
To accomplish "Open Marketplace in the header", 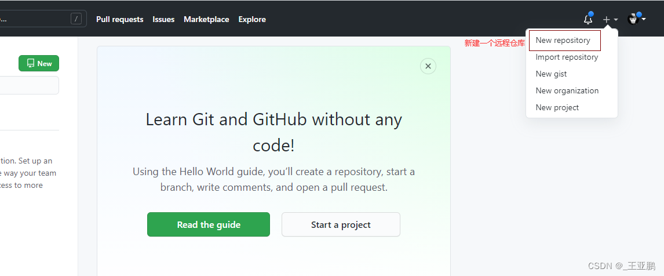I will pos(206,20).
